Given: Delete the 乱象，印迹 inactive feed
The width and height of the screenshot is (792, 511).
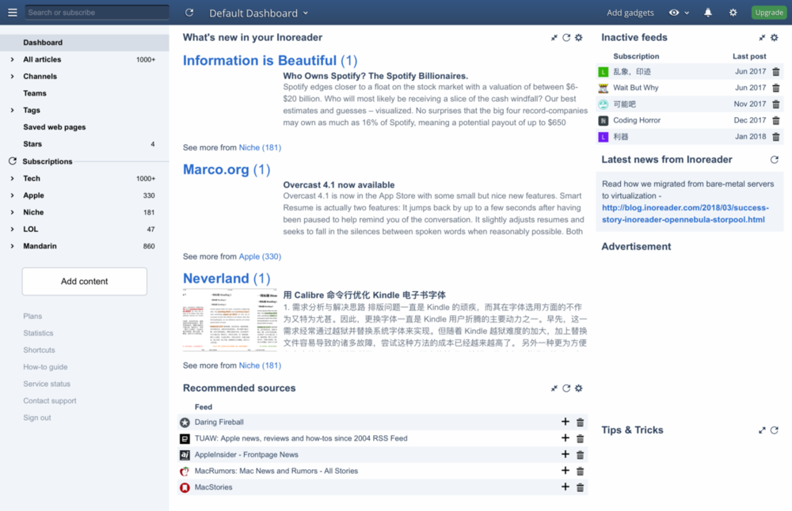Looking at the screenshot, I should pos(776,72).
